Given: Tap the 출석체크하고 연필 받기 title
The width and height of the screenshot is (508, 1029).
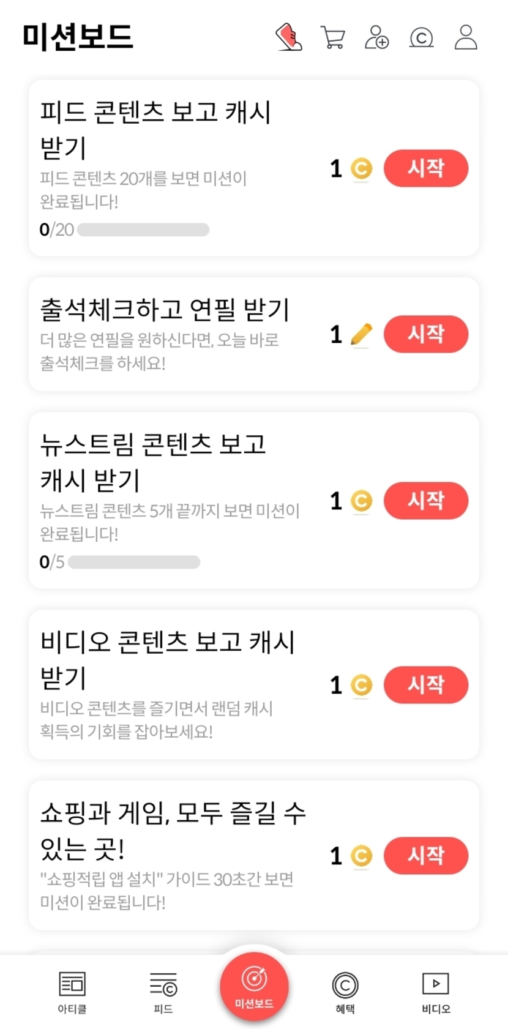Looking at the screenshot, I should (x=165, y=310).
